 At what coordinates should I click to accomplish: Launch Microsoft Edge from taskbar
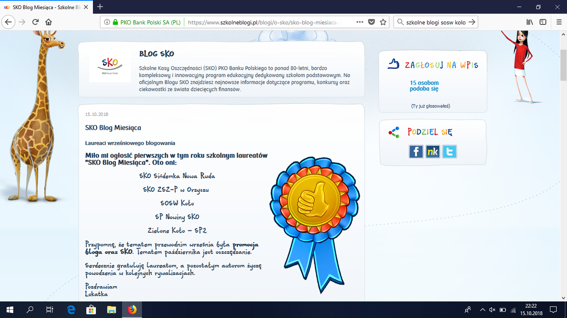(x=71, y=310)
